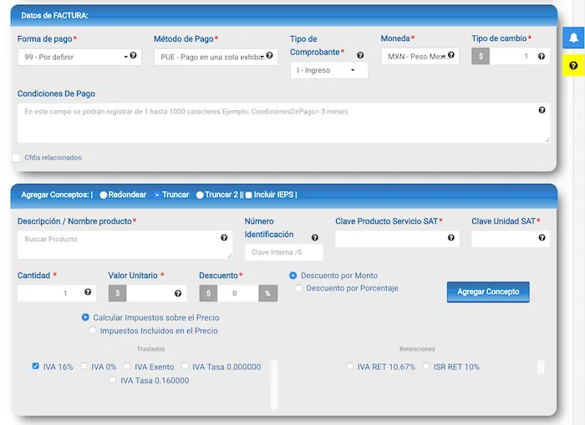
Task: Select Descuento por Porcentaje radio button
Action: [298, 288]
